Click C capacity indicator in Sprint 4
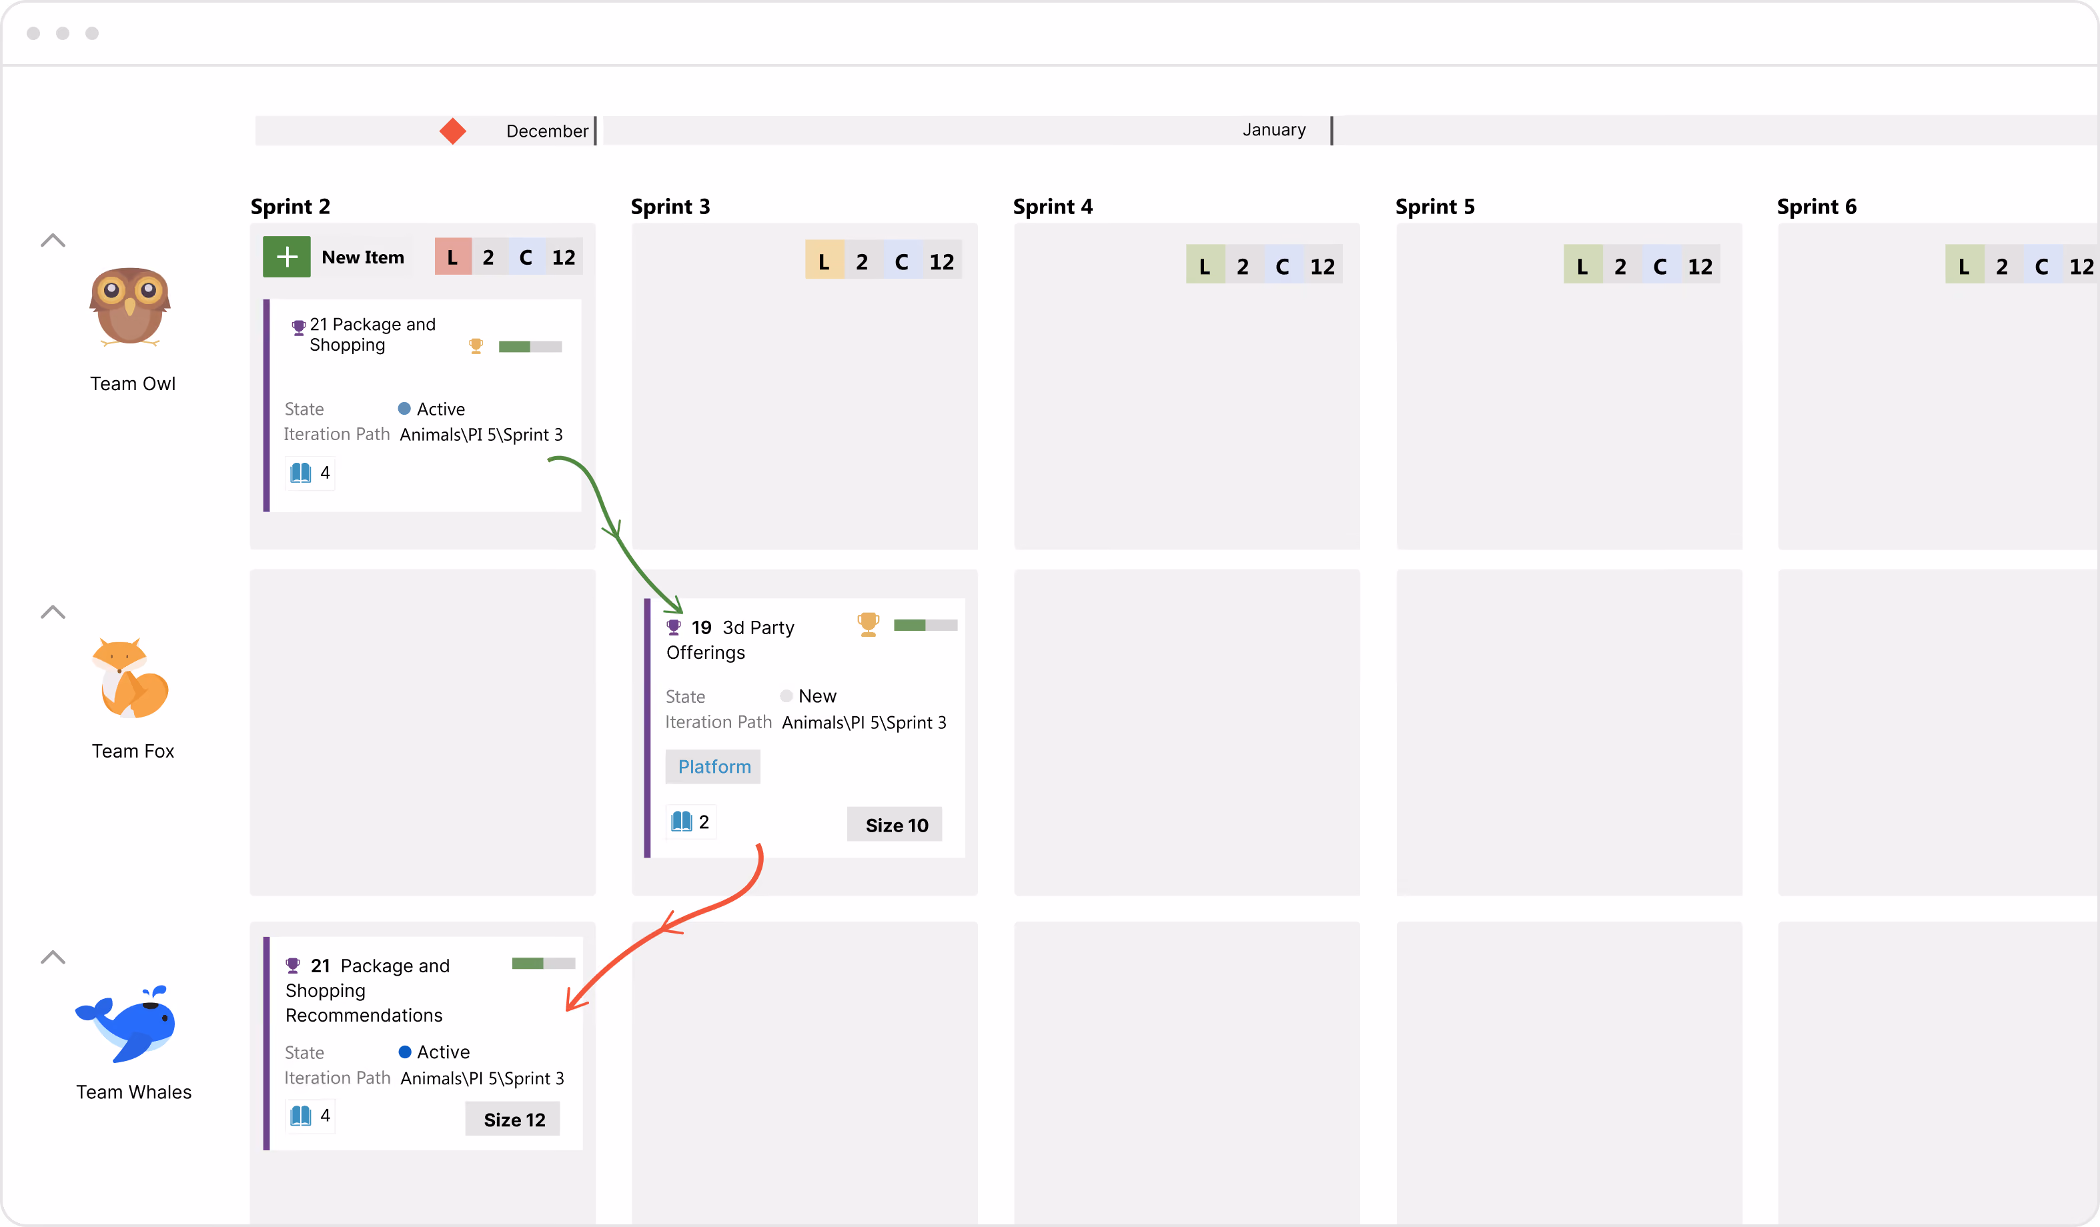 click(x=1283, y=265)
